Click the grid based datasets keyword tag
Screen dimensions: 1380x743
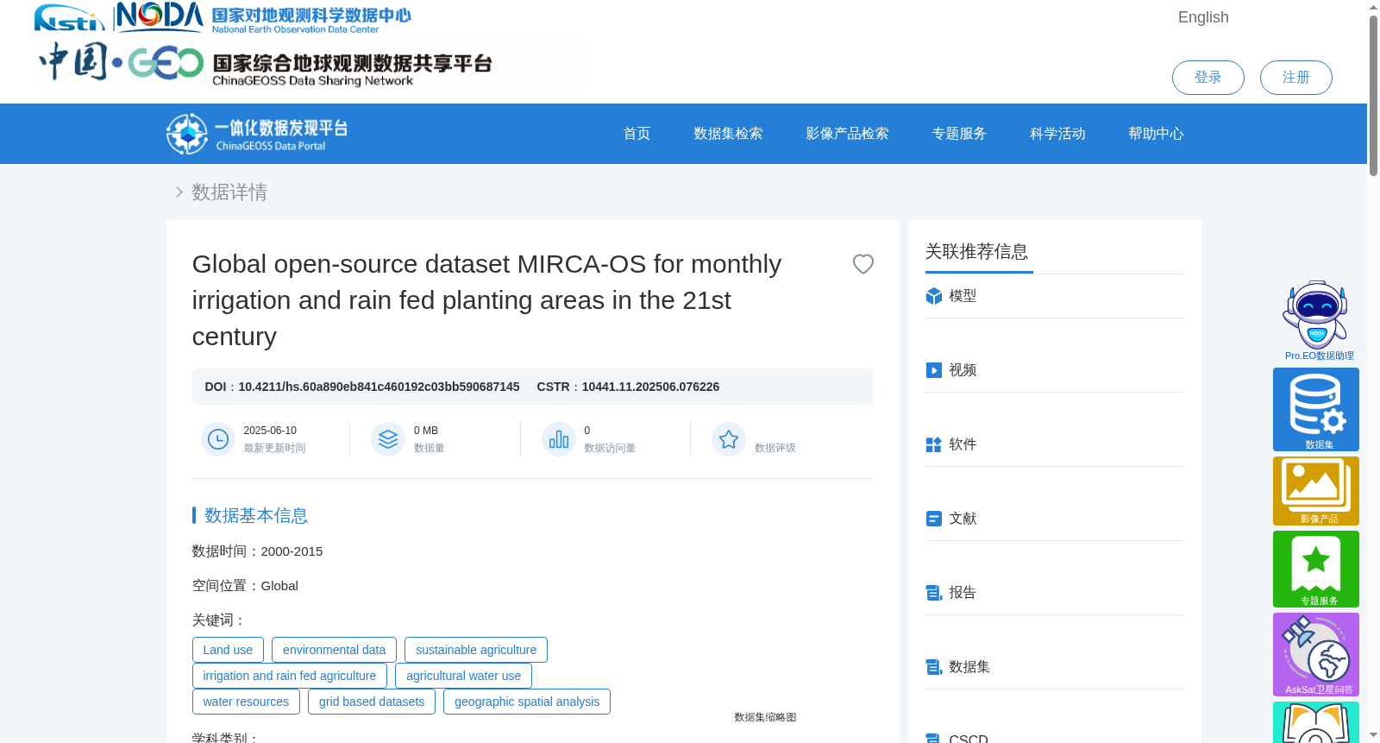(372, 702)
